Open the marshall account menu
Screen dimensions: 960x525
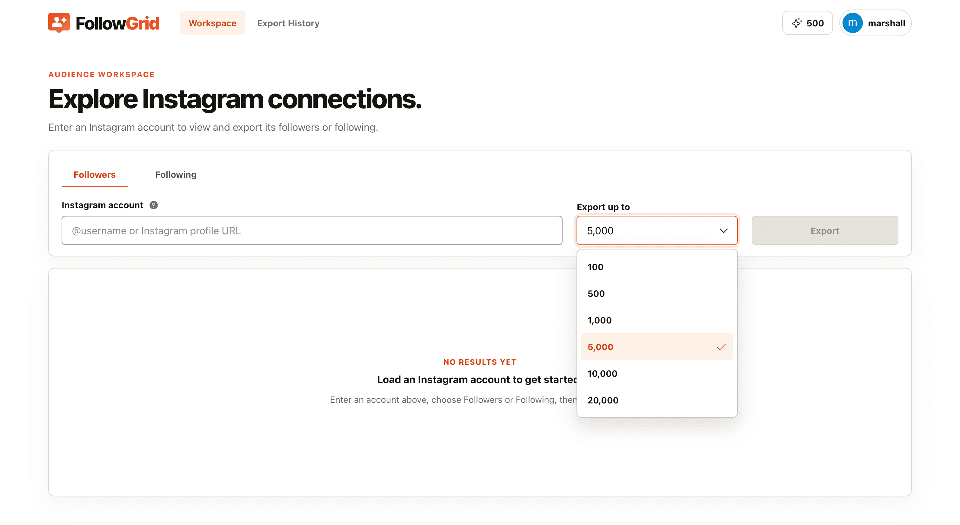[876, 23]
